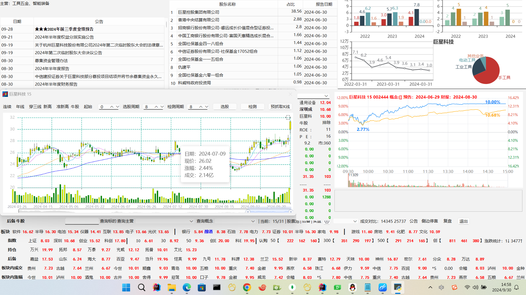
Task: Open the QQ penguin taskbar icon
Action: click(353, 287)
